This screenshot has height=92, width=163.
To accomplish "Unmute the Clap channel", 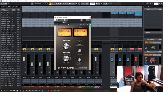I will pos(48,49).
